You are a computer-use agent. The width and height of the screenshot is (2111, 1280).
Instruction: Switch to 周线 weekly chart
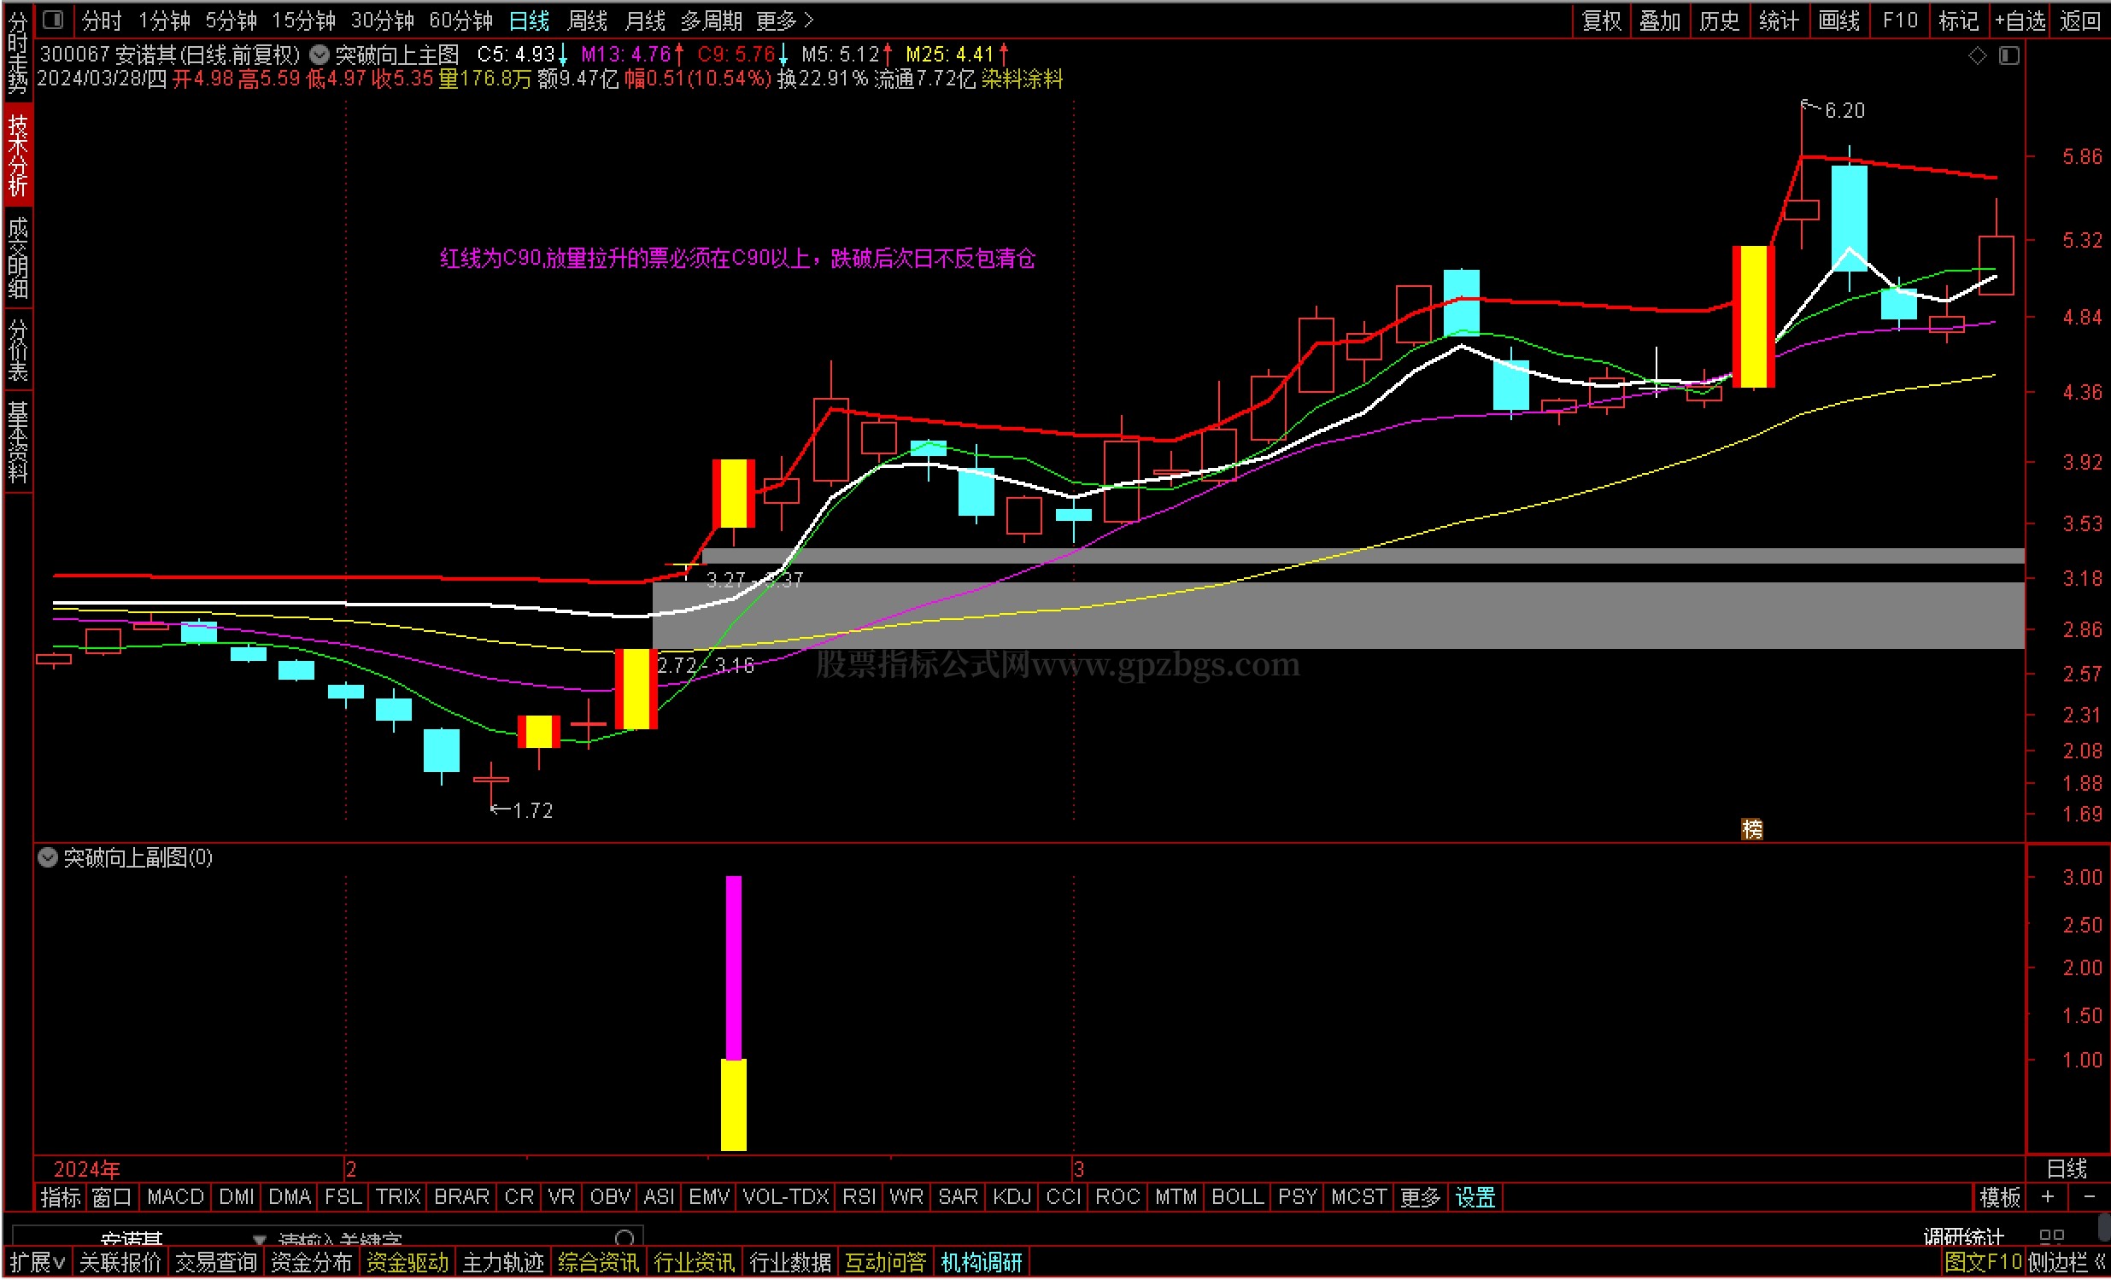coord(587,20)
